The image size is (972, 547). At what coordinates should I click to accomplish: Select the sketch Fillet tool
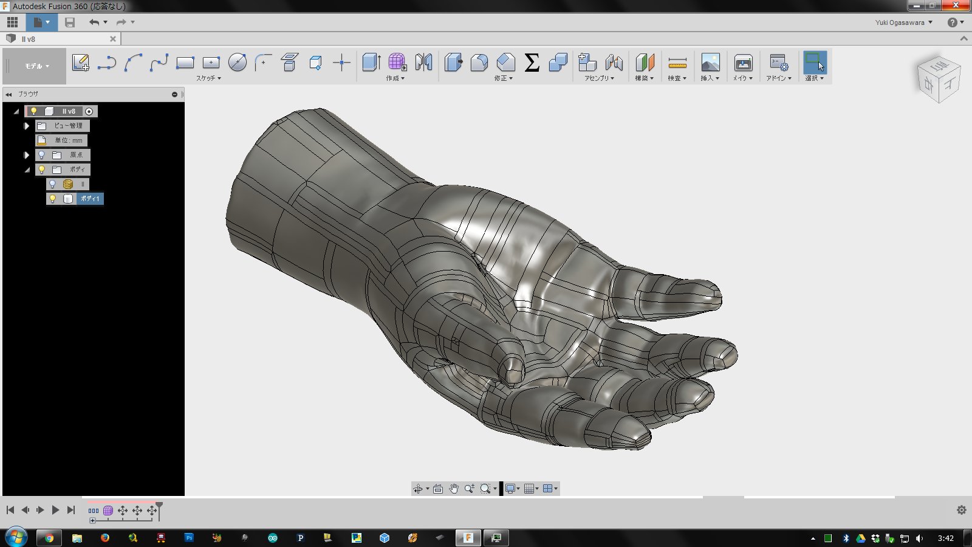point(263,62)
